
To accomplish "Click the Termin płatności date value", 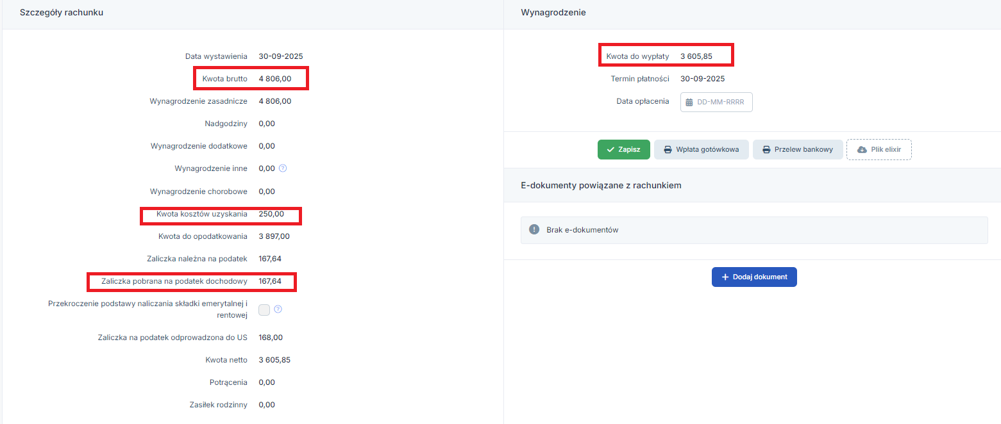I will (x=702, y=79).
